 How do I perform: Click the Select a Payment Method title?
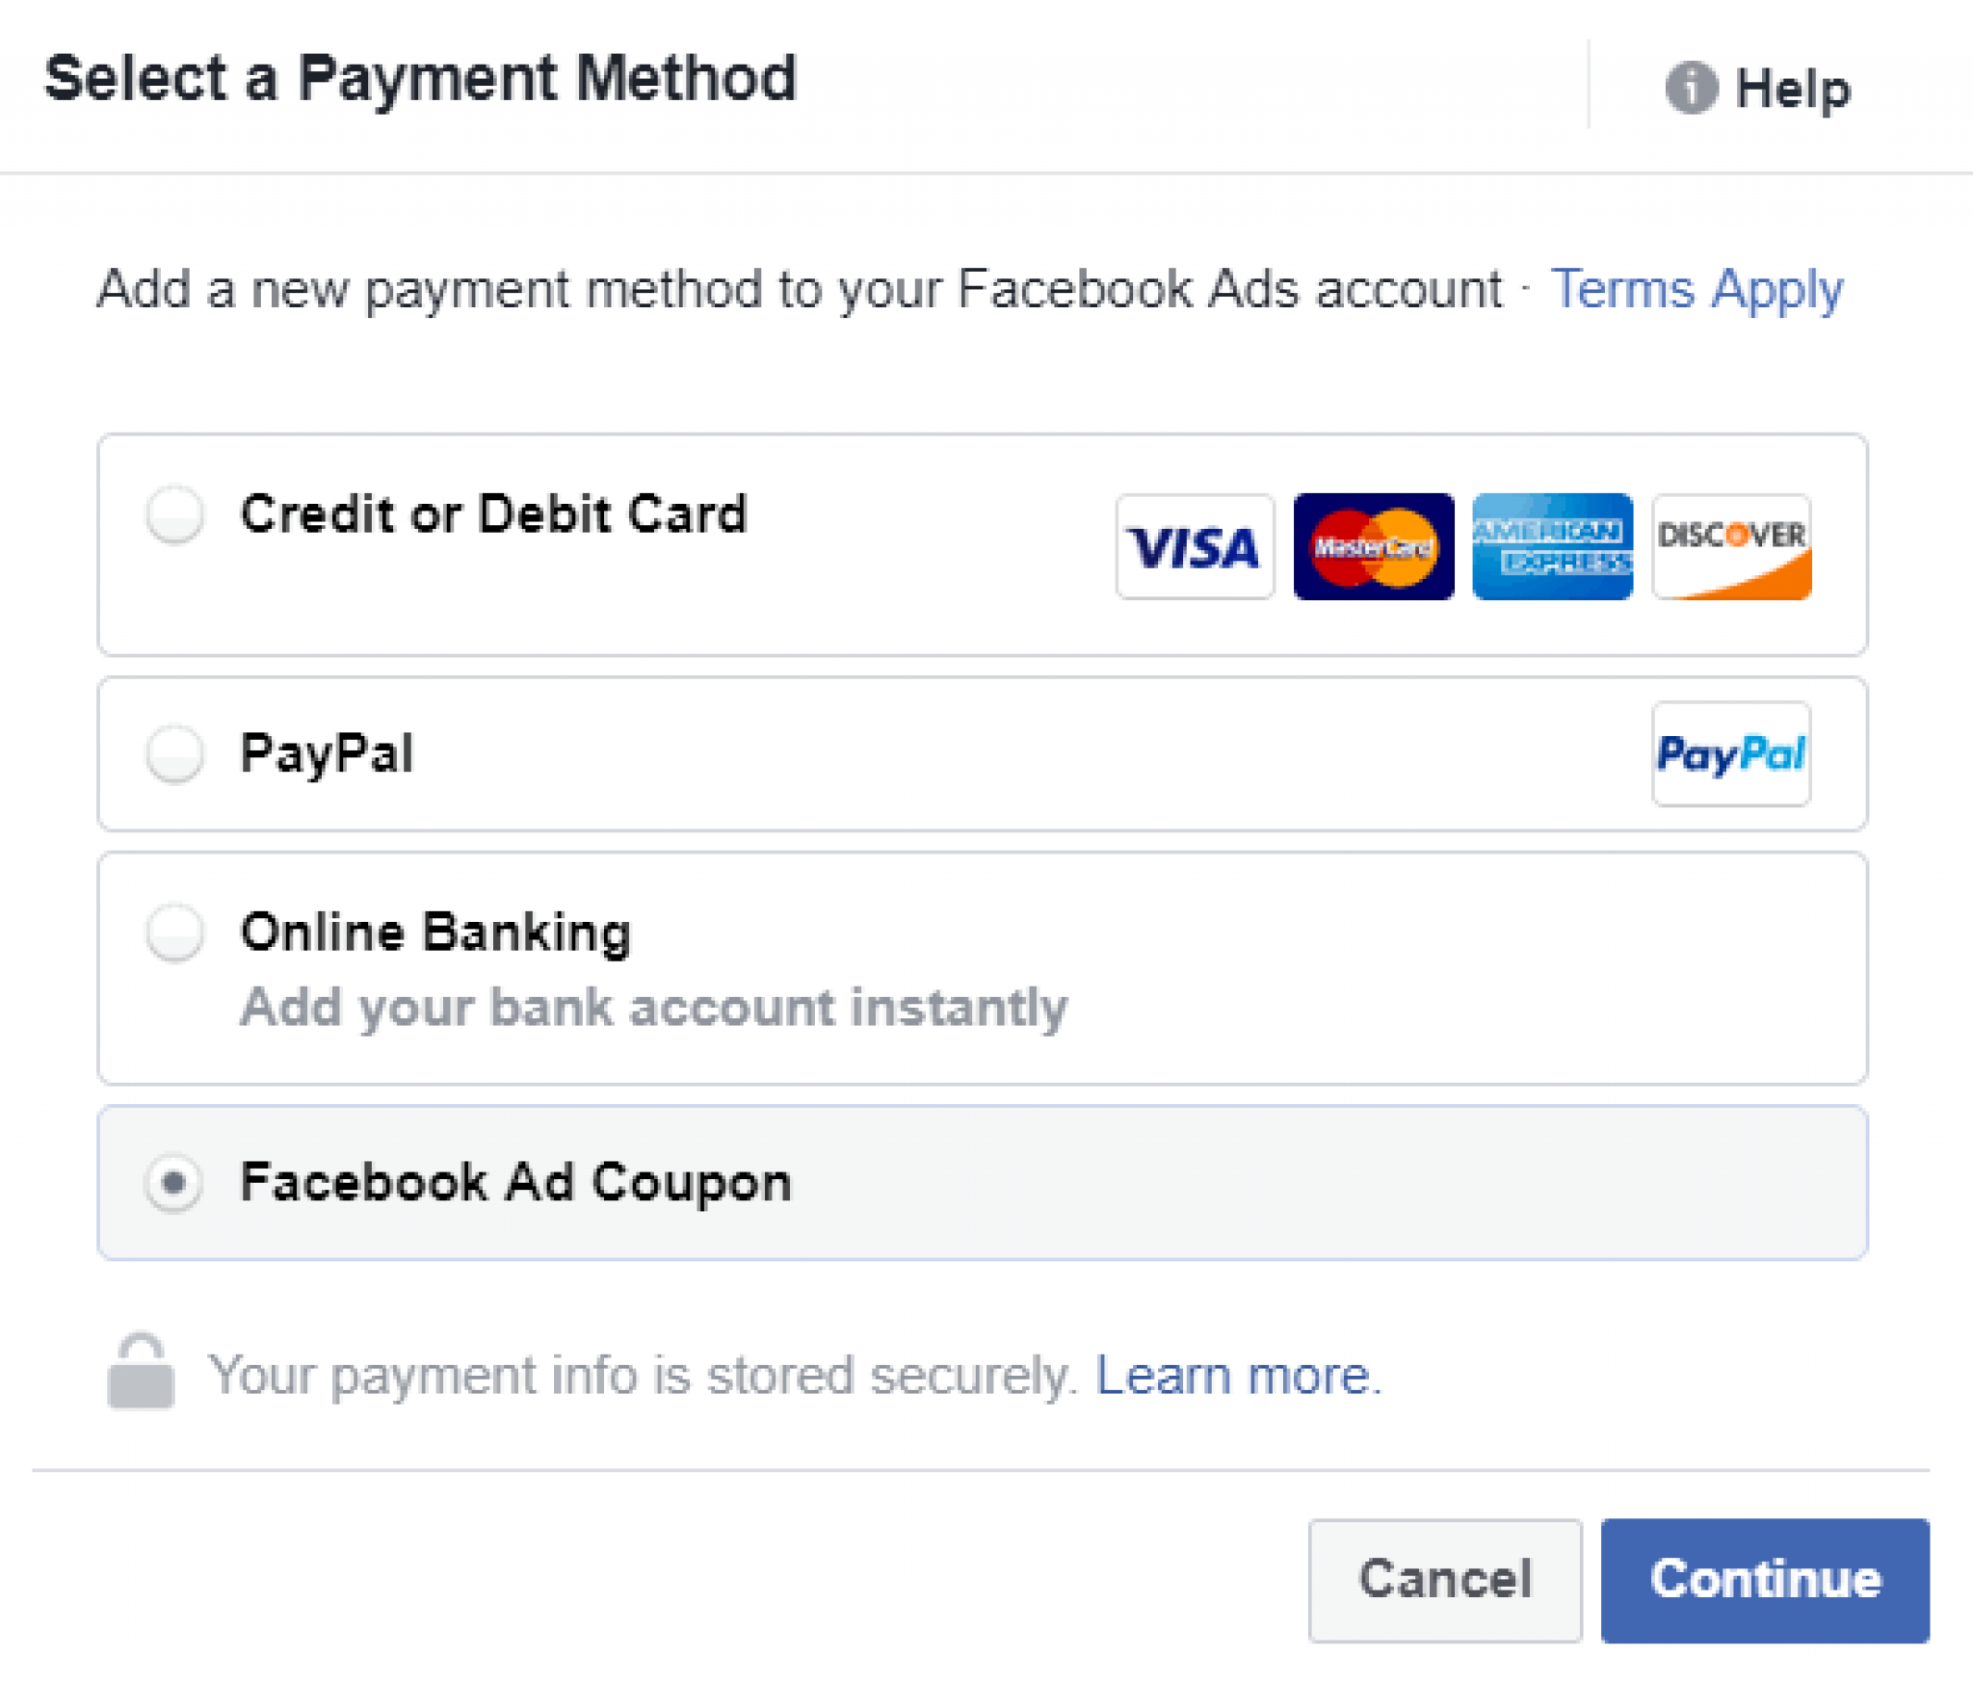(x=424, y=79)
